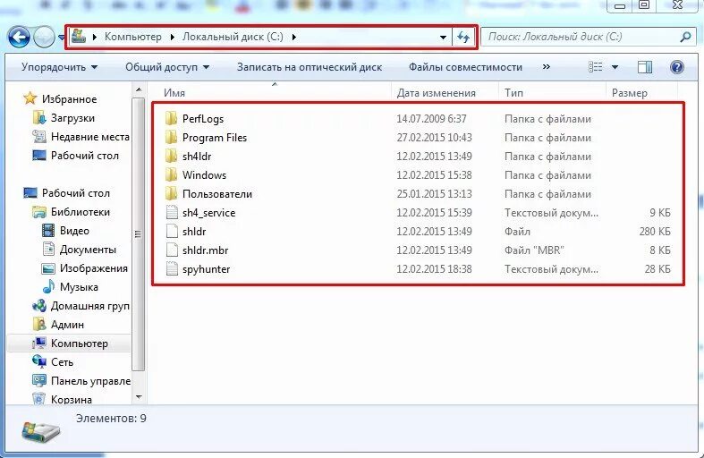Select Рабочий стол root tree node
Screen dimensions: 704x458
[x=75, y=193]
